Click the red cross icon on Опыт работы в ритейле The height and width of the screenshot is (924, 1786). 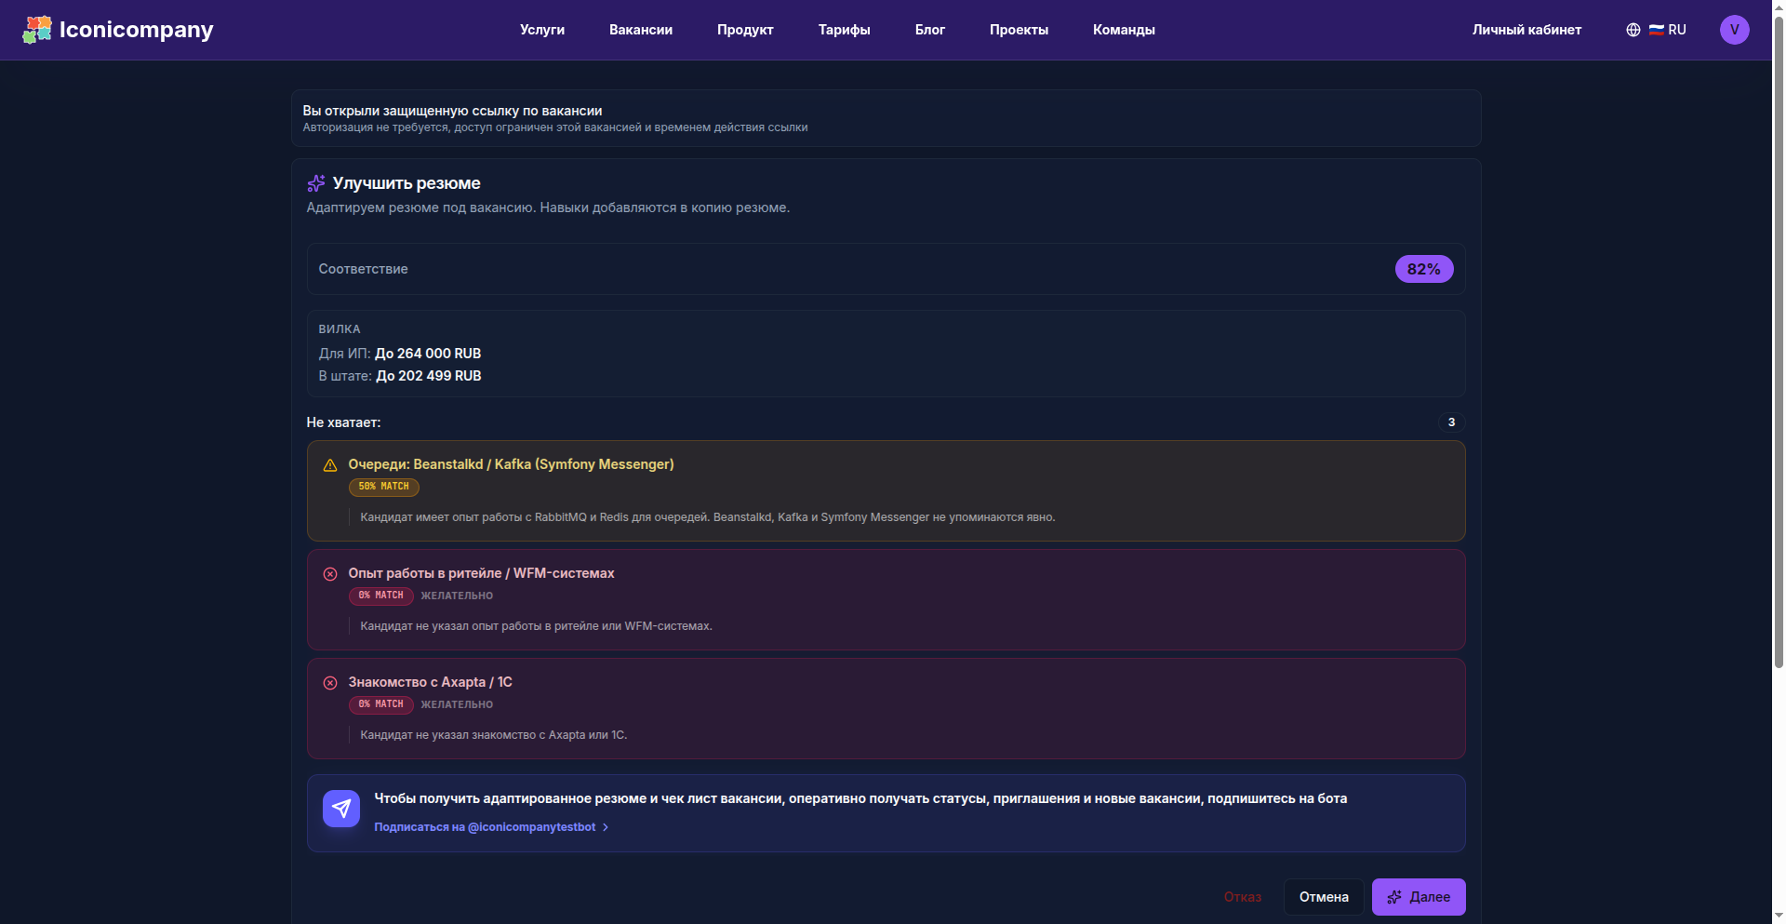tap(330, 574)
